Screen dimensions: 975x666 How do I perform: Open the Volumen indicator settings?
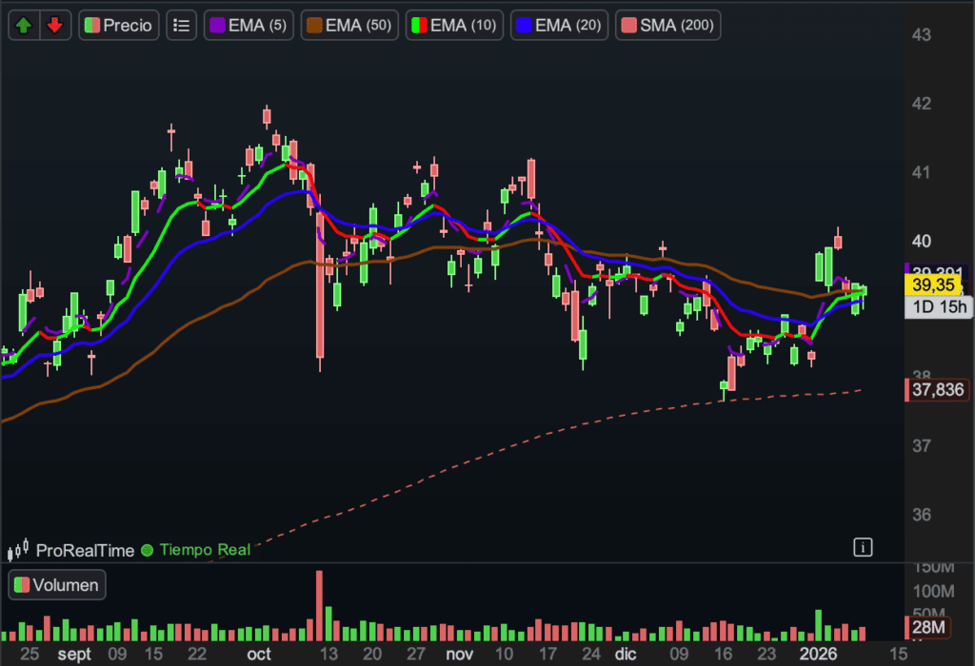pyautogui.click(x=65, y=585)
